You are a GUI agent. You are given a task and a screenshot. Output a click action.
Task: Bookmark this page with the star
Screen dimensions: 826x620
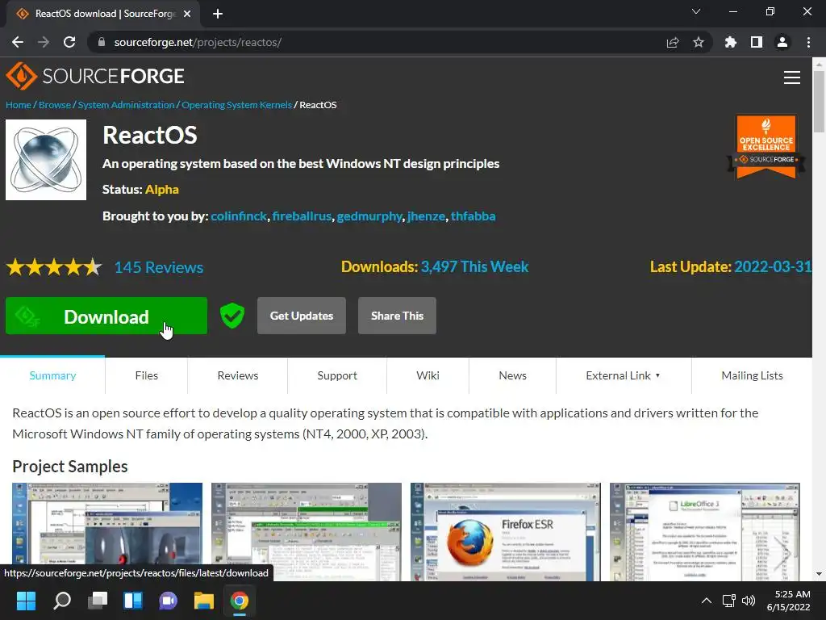pyautogui.click(x=699, y=42)
